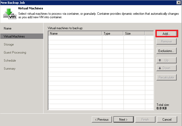
Task: Sort by the Name column header
Action: [x=75, y=34]
